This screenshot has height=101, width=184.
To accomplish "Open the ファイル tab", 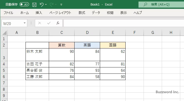I will (x=8, y=13).
